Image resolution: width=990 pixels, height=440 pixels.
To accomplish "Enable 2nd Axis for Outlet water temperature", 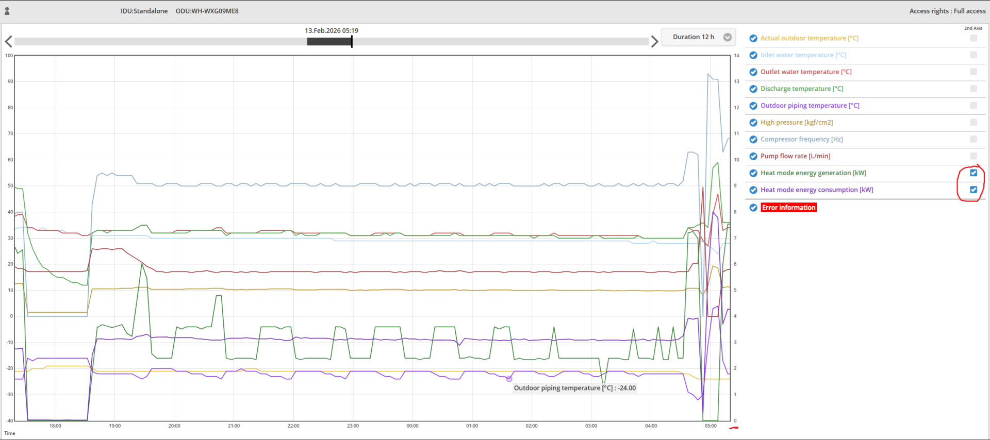I will point(973,72).
